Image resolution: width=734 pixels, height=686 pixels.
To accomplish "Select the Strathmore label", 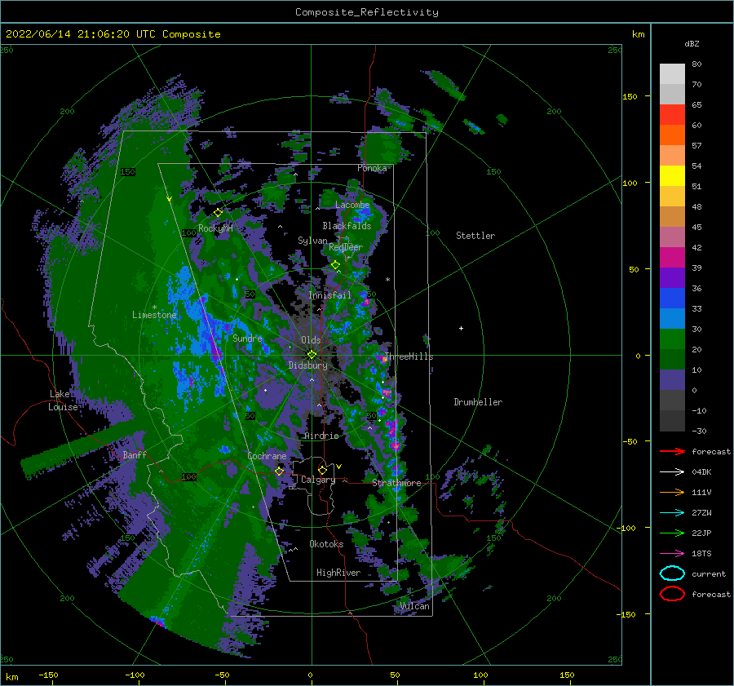I will tap(396, 483).
